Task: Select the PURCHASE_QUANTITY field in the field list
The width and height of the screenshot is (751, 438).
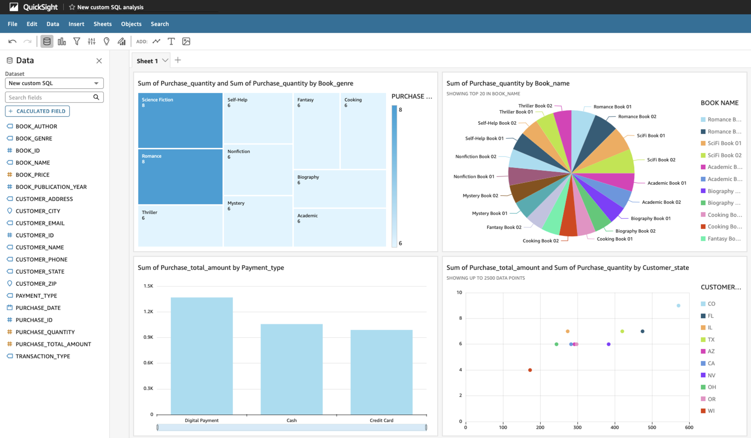Action: click(x=45, y=332)
